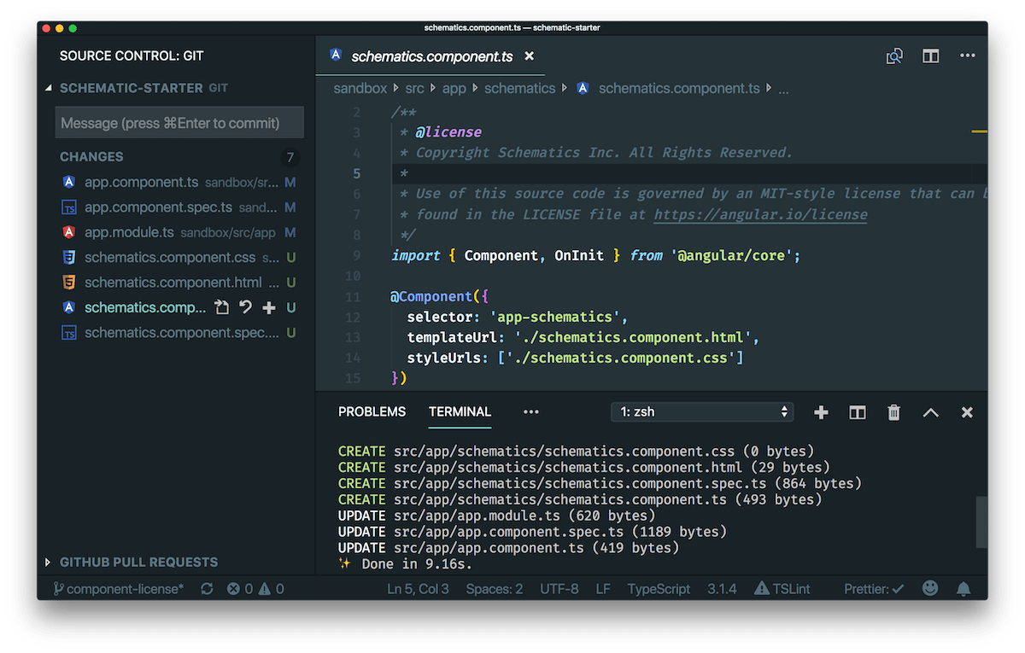Click the yellow marker in the overview ruler
Image resolution: width=1025 pixels, height=653 pixels.
point(979,132)
